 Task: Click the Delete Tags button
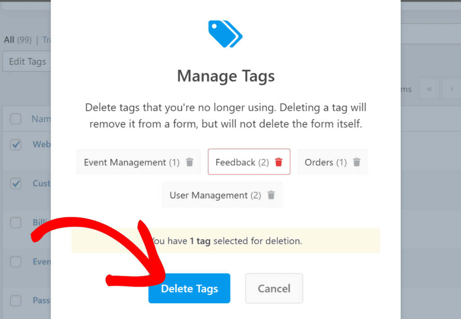[x=189, y=288]
